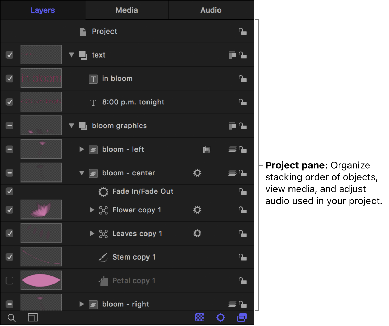Screen dimensions: 389x326
Task: Toggle the blue checkerboard icon in bottom toolbar
Action: coord(200,317)
